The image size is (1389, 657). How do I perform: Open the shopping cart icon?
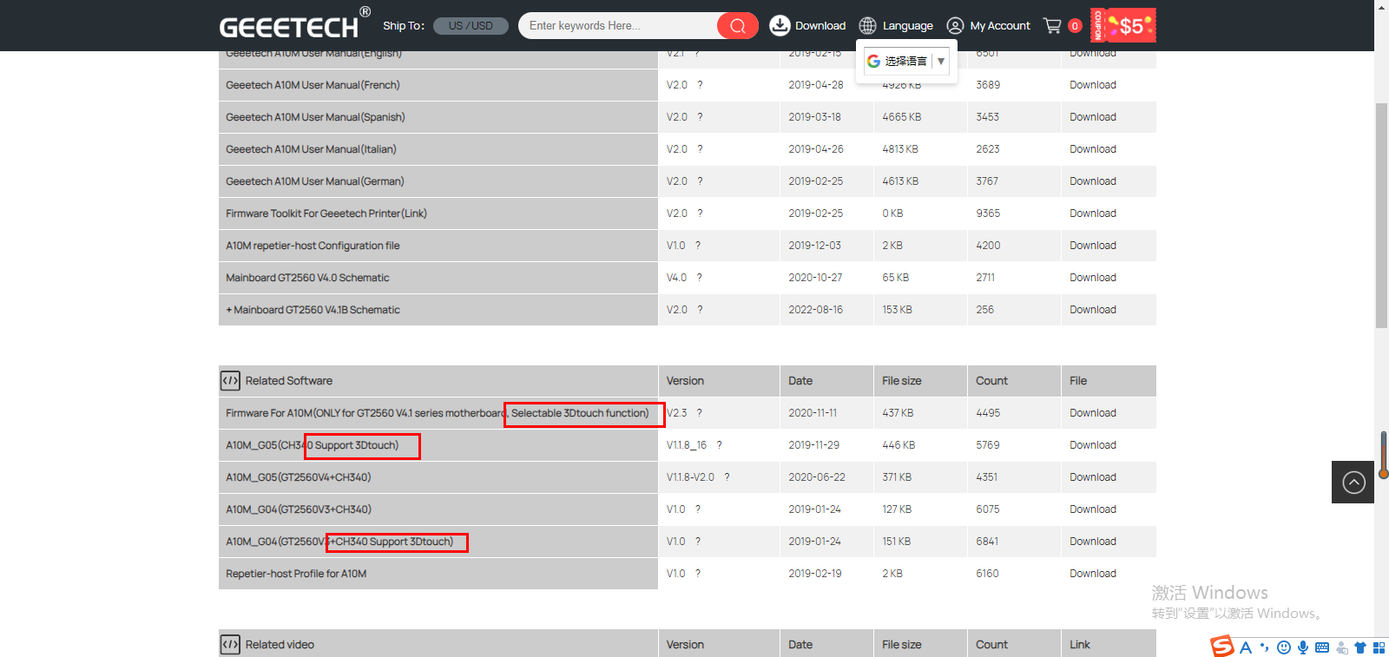click(1052, 25)
